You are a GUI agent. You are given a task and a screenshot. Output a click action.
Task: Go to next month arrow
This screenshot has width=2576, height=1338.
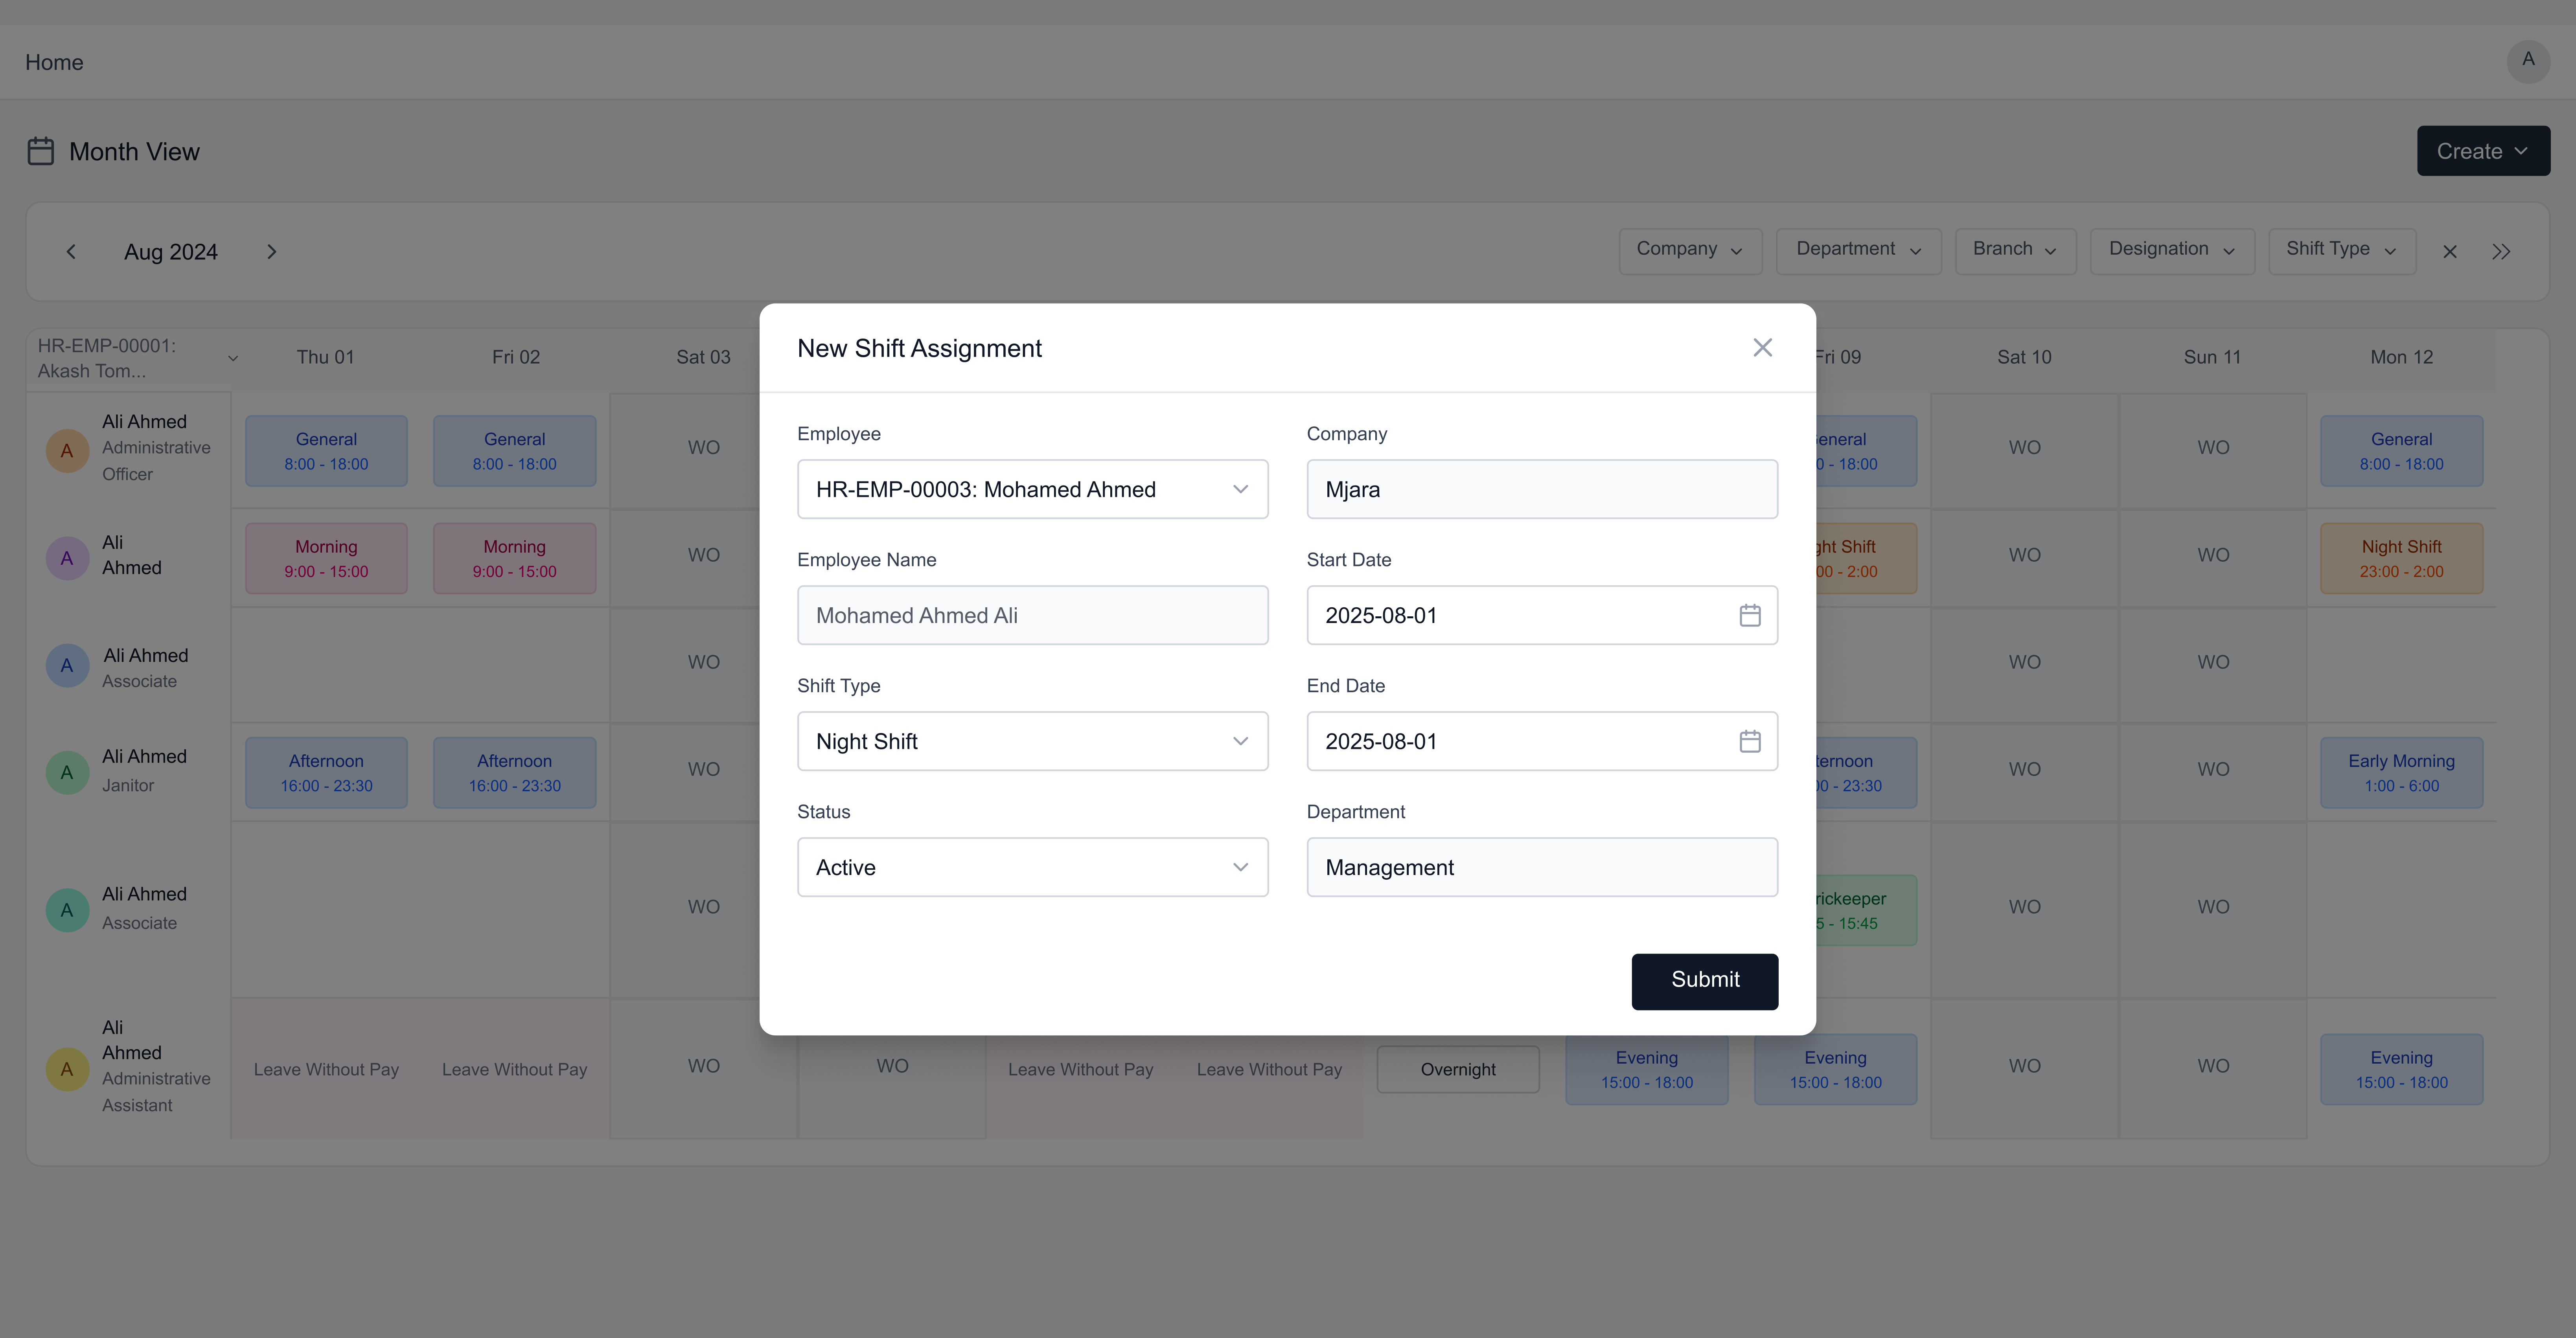(x=271, y=251)
